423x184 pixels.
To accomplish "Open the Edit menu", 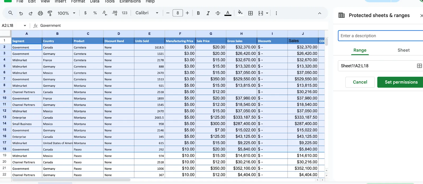I will coord(32,1).
